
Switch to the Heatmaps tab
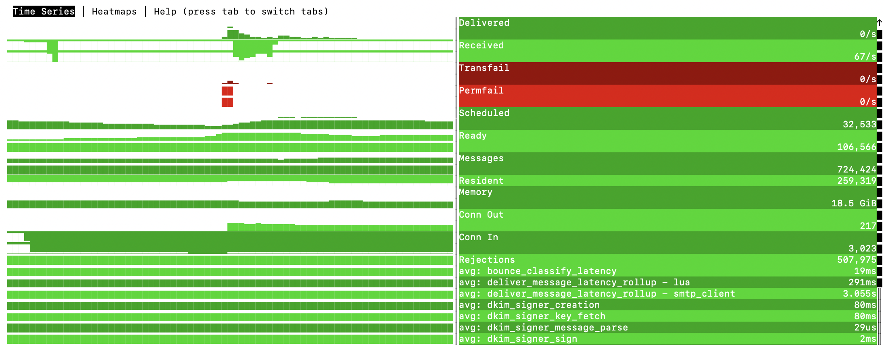114,11
